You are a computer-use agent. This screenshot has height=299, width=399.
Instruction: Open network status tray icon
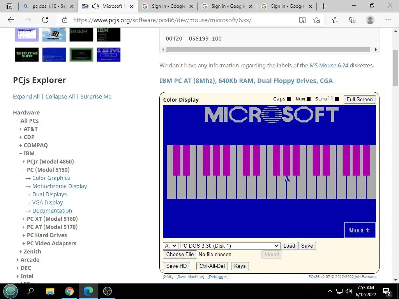pos(339,291)
